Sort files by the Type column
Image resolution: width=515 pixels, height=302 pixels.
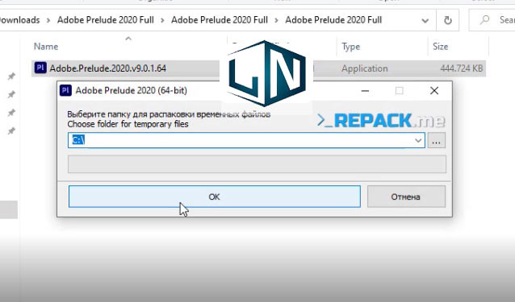tap(351, 47)
